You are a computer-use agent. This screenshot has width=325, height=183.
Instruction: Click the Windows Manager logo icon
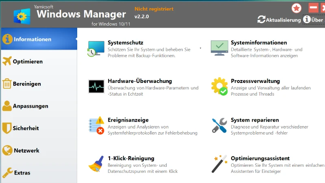22,16
